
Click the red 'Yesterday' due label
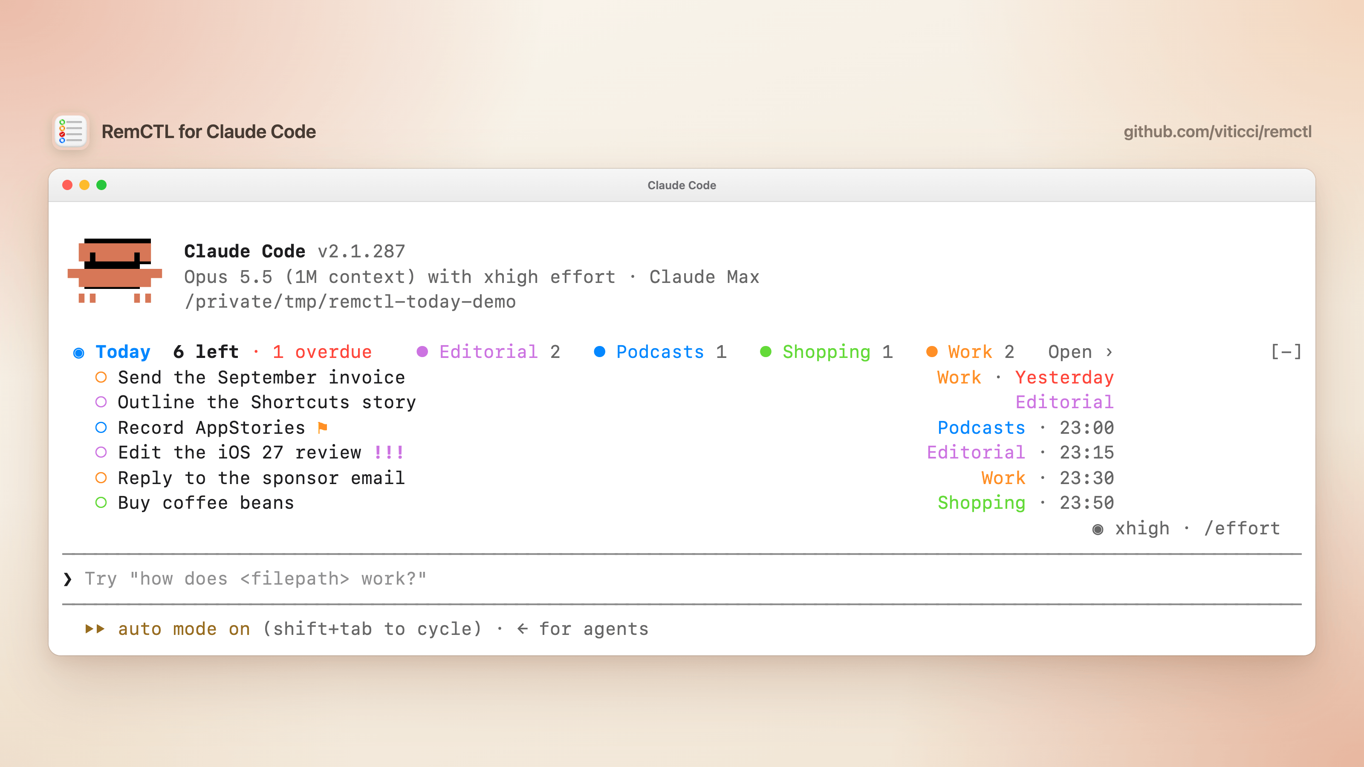pos(1064,378)
